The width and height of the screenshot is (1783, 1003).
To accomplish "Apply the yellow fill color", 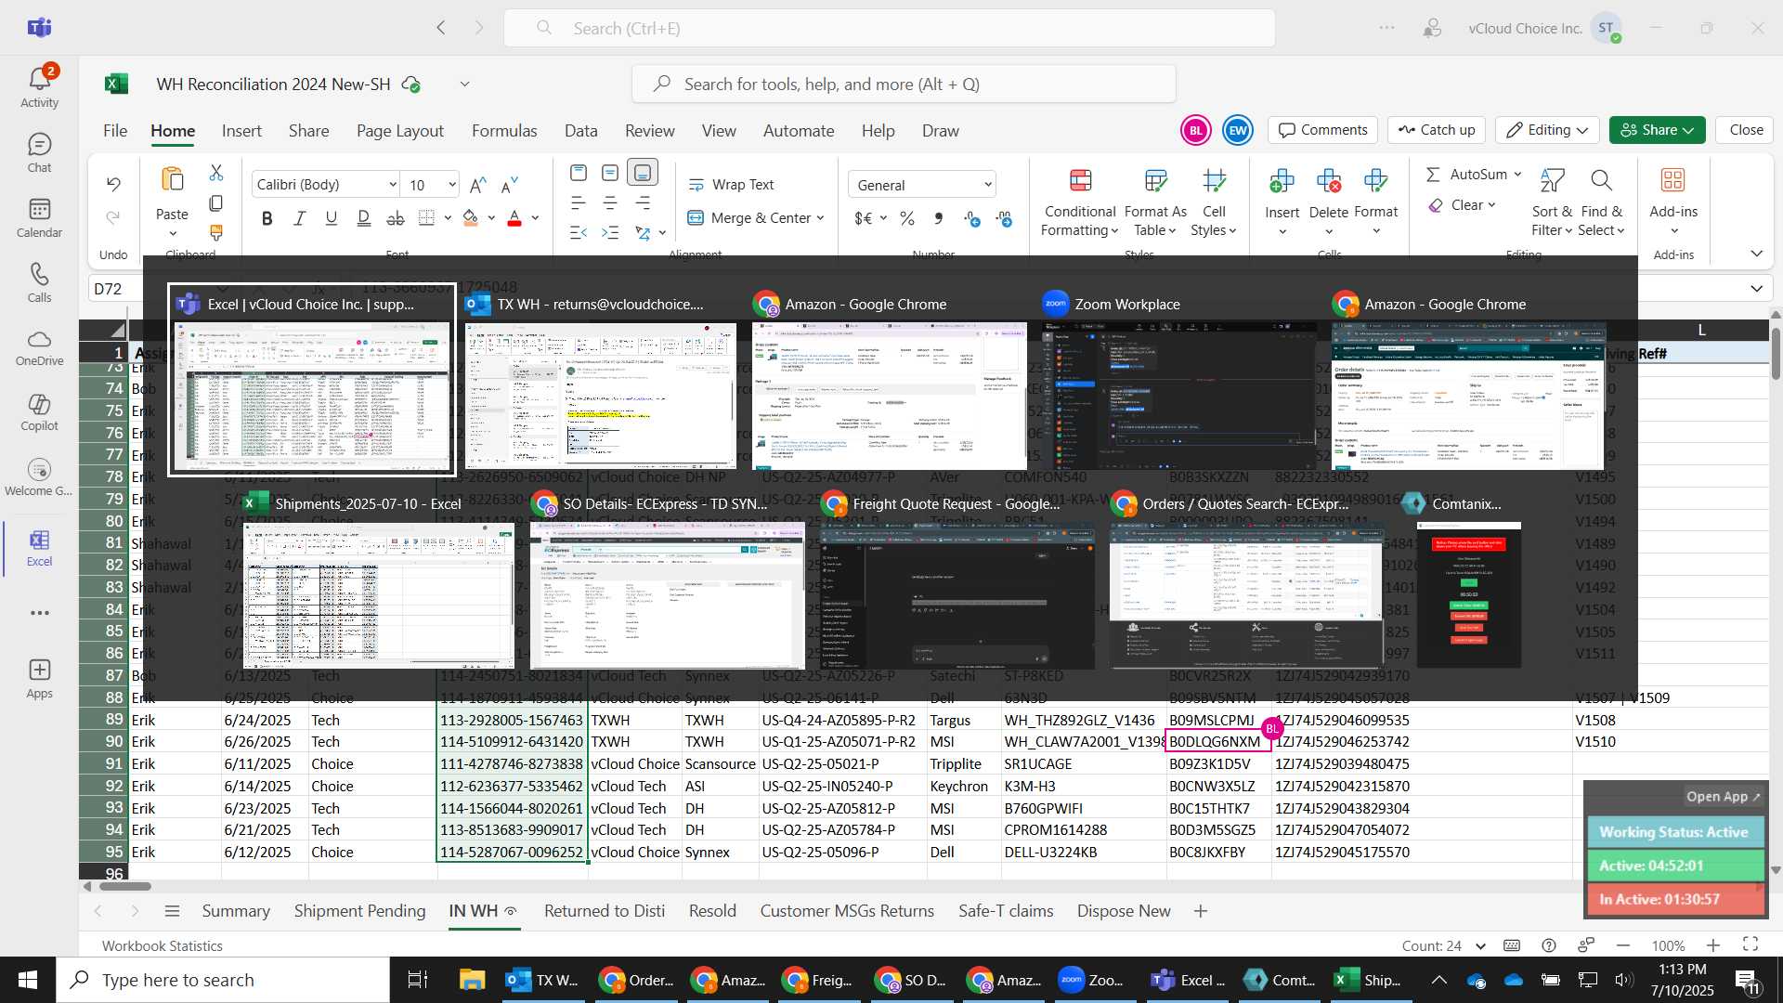I will [x=471, y=218].
